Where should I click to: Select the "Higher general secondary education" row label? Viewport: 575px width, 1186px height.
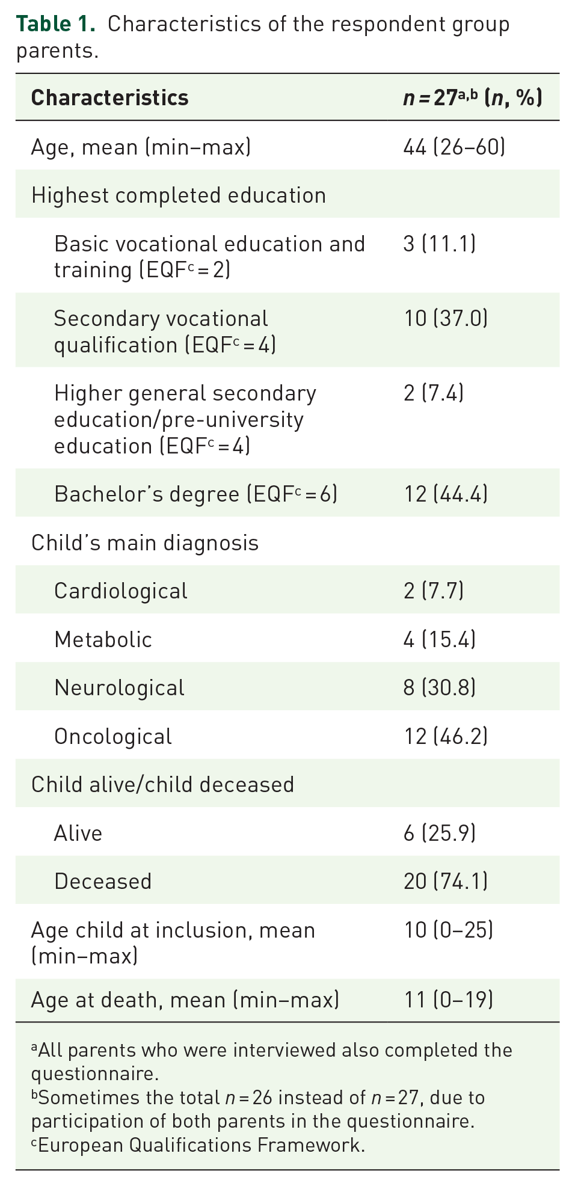point(185,419)
